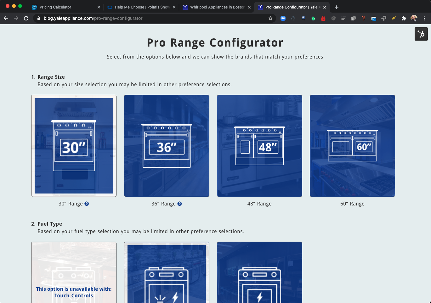Click the horizontal-lines extension icon

pos(343,19)
